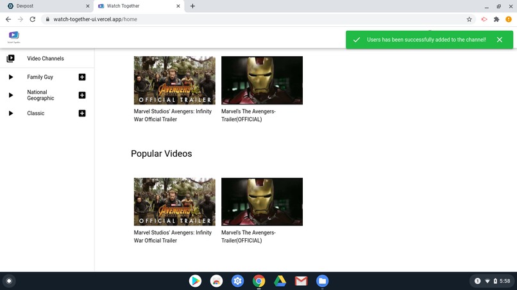Open the Extensions puzzle menu
517x290 pixels.
click(x=496, y=19)
